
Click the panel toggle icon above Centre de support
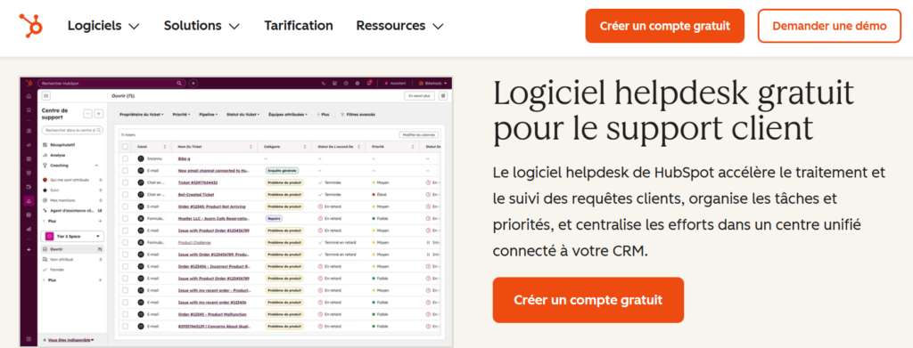[46, 96]
